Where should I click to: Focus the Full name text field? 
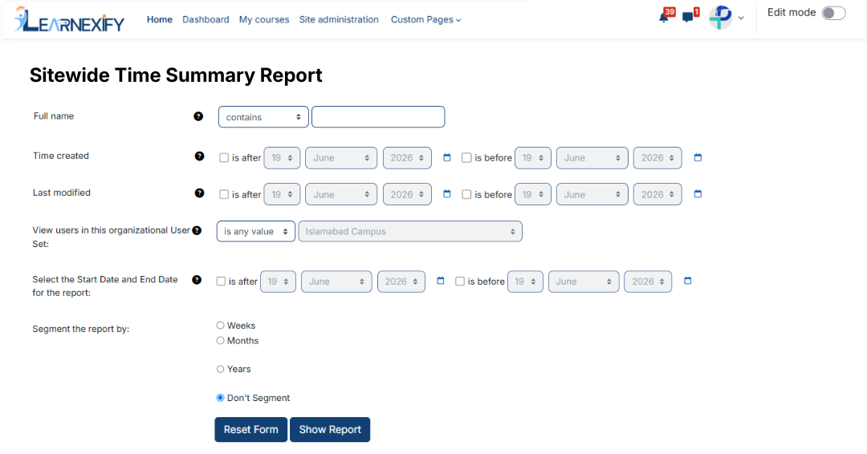(x=378, y=117)
